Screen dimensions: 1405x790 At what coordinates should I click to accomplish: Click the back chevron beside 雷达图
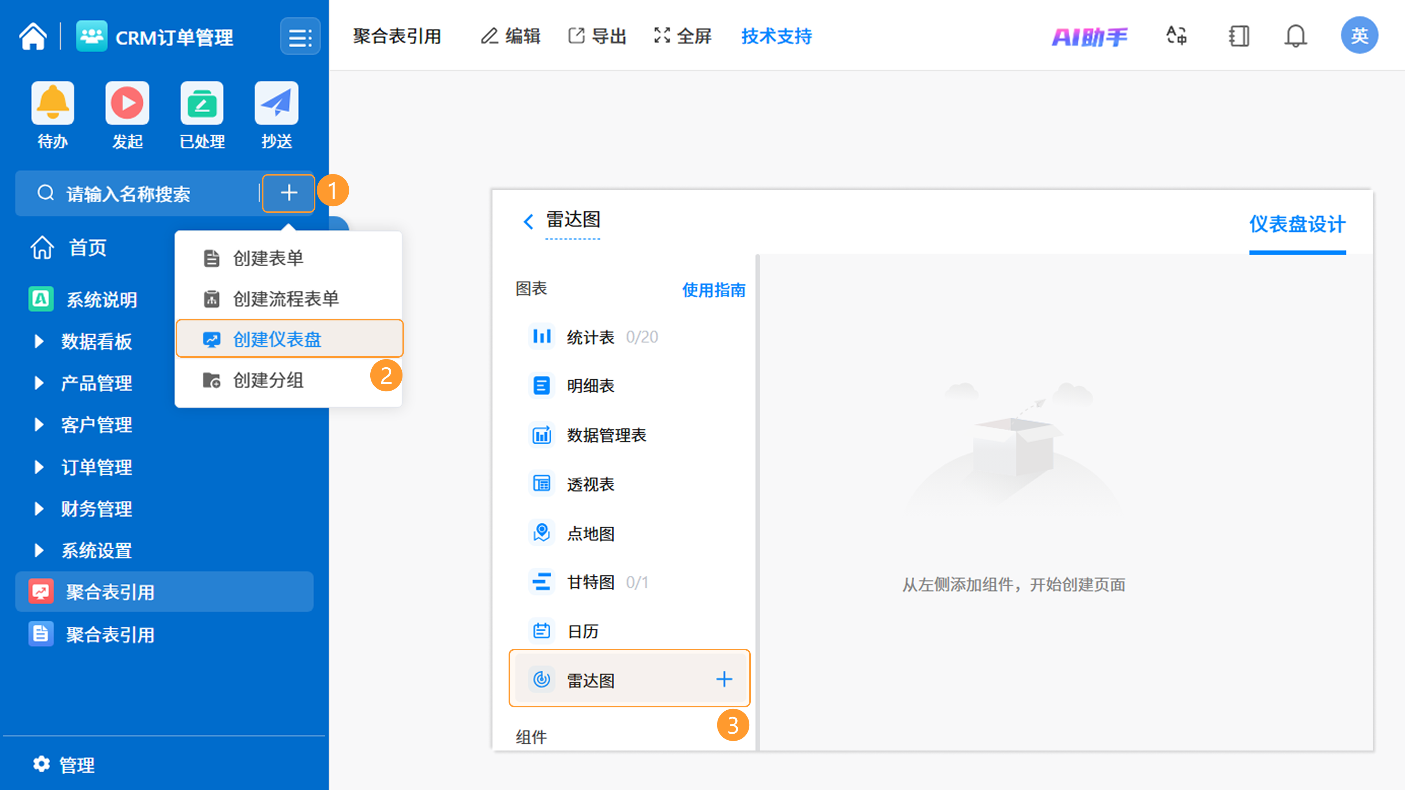[x=528, y=221]
